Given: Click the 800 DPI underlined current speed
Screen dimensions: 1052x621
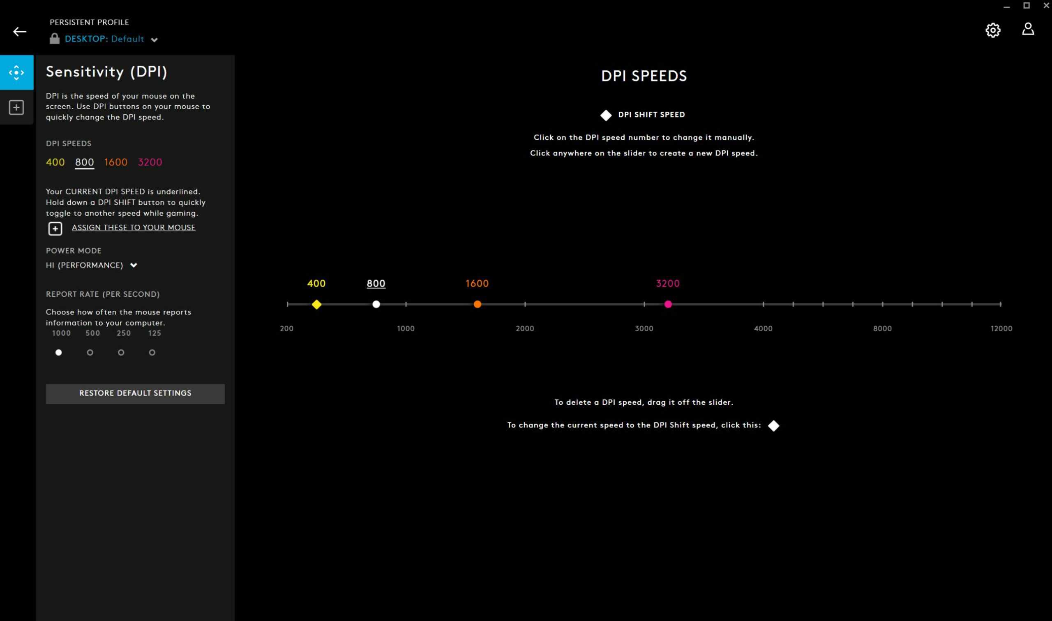Looking at the screenshot, I should 83,162.
